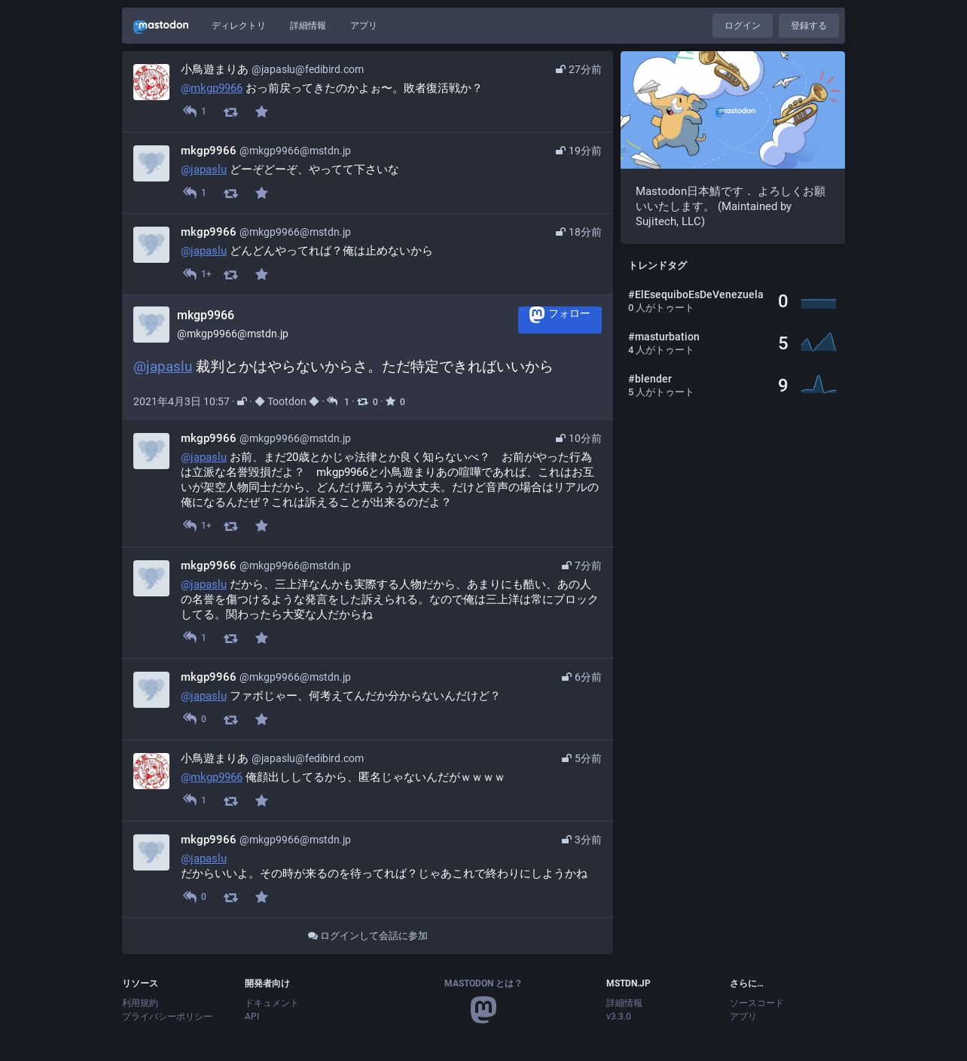The height and width of the screenshot is (1061, 967).
Task: Open the 2021年4月3日 10:57 timestamp link
Action: [182, 401]
